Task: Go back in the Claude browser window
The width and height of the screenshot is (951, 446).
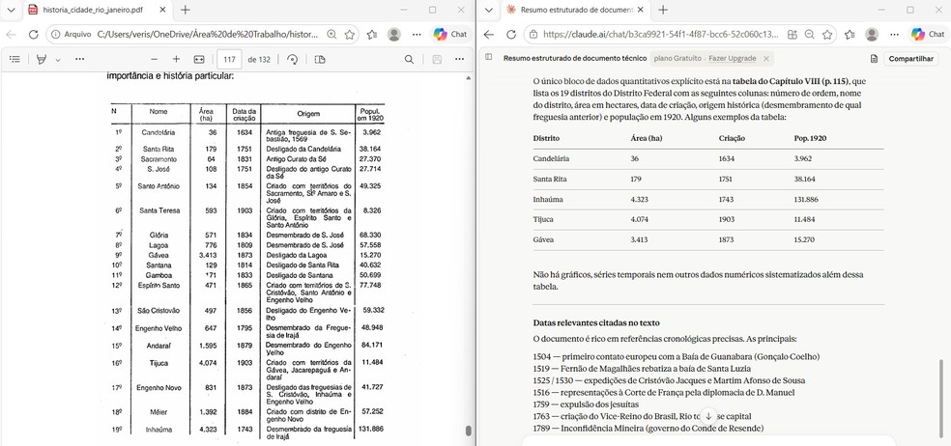Action: (x=489, y=35)
